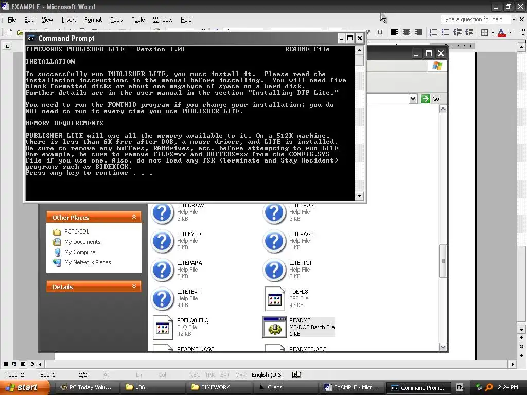Select the LITEKYBD help file icon
Screen dimensions: 527x395
pyautogui.click(x=162, y=241)
